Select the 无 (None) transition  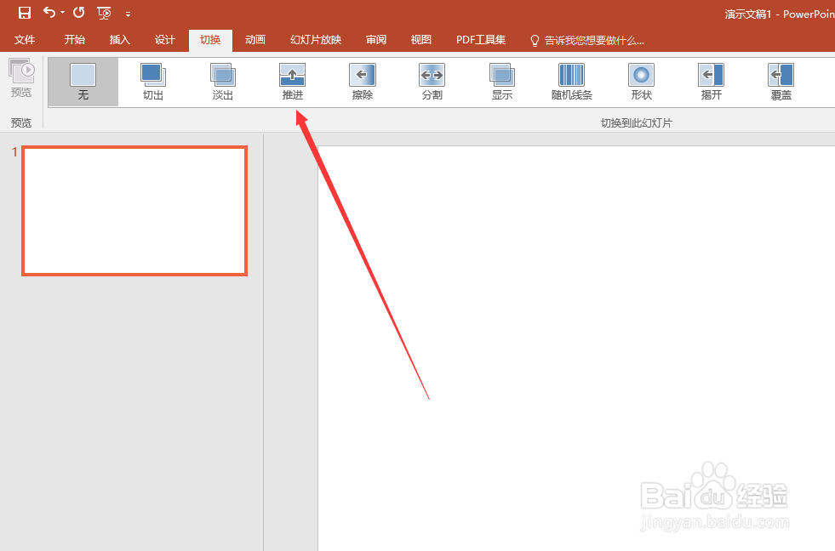pyautogui.click(x=83, y=82)
